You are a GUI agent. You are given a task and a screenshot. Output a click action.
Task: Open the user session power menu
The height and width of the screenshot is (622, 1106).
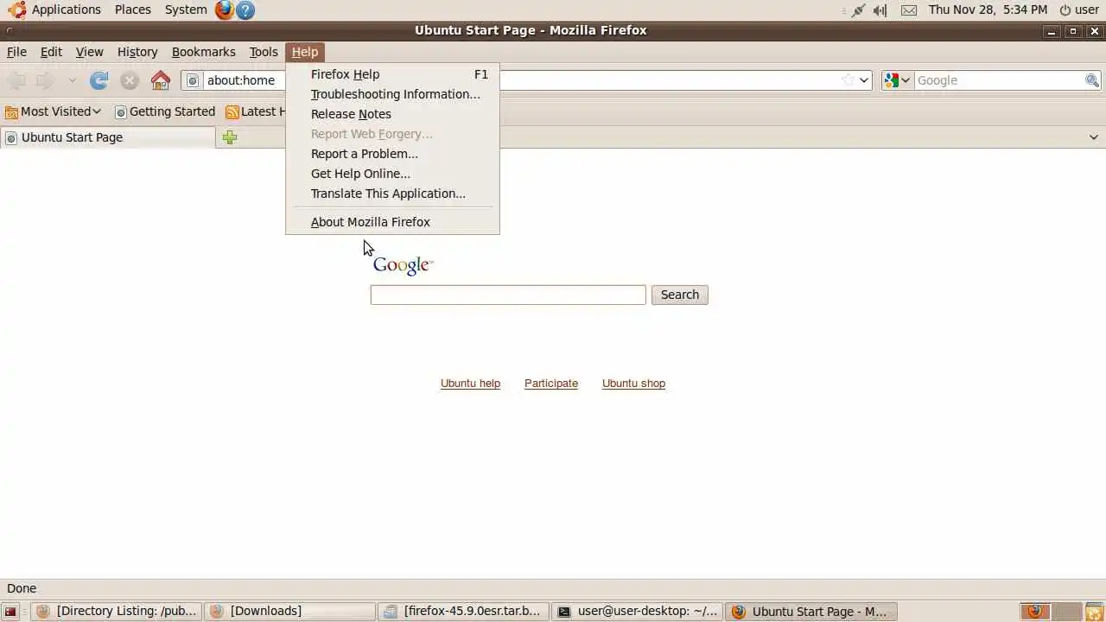click(x=1079, y=10)
